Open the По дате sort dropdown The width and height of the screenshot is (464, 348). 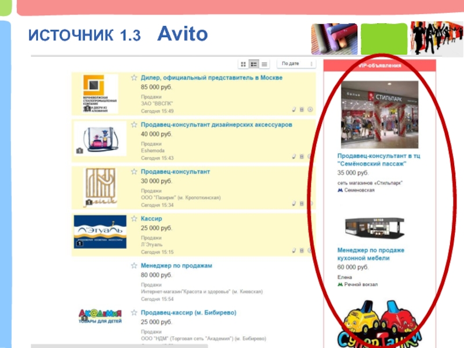[x=296, y=64]
